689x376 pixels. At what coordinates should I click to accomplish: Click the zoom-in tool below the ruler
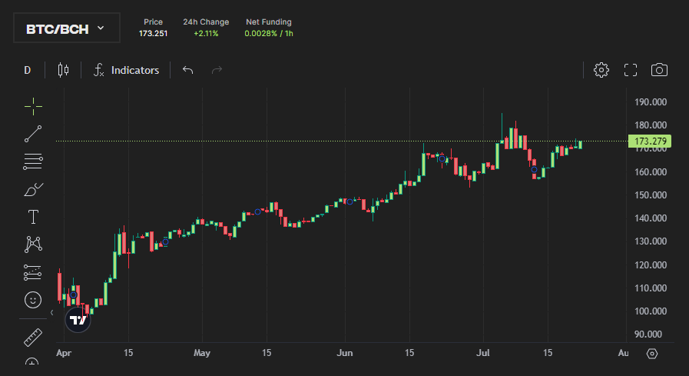[x=32, y=362]
